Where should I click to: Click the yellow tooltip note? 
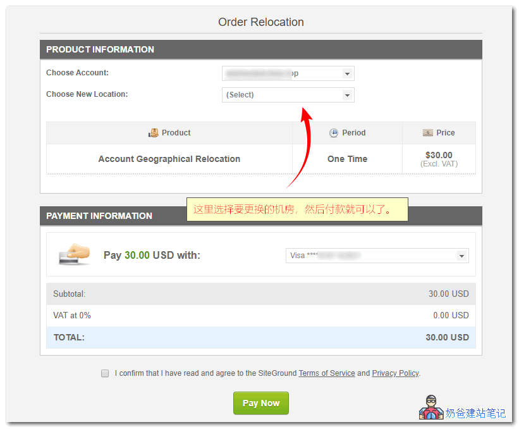pyautogui.click(x=297, y=209)
